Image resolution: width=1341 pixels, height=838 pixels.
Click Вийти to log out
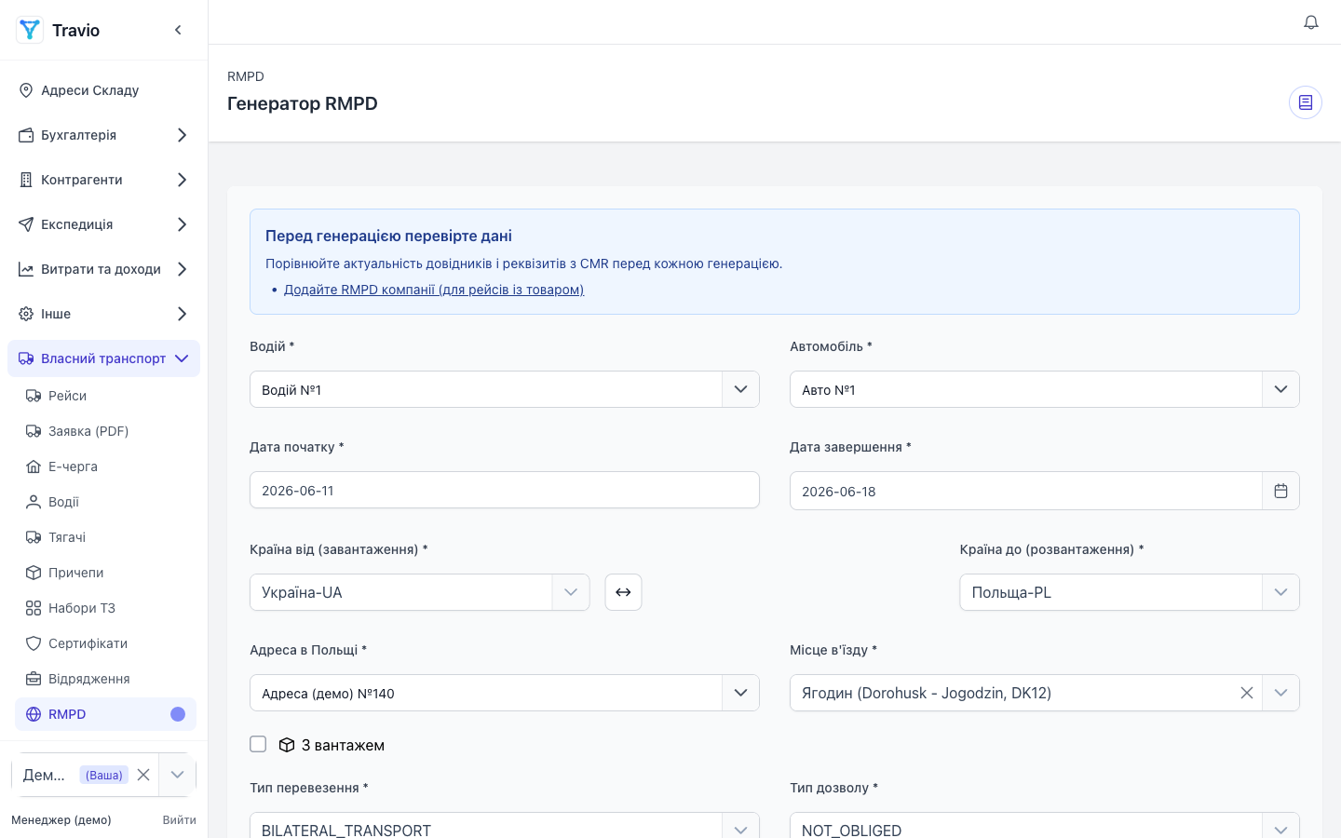[179, 820]
